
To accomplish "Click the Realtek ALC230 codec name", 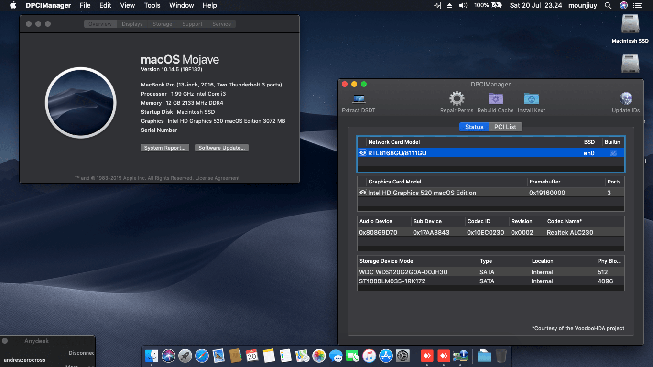I will 570,232.
